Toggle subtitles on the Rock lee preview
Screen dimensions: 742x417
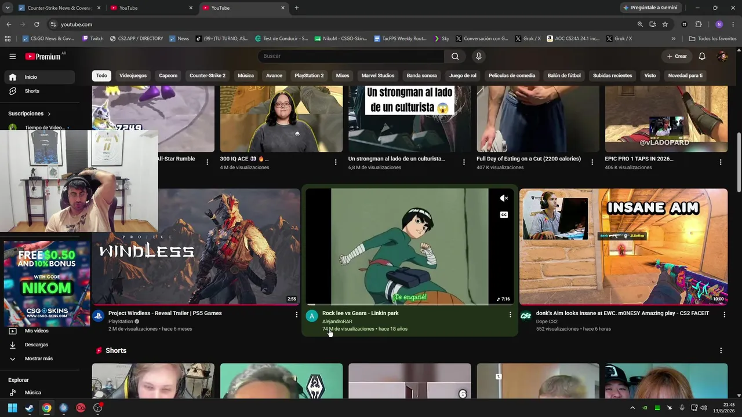(504, 215)
